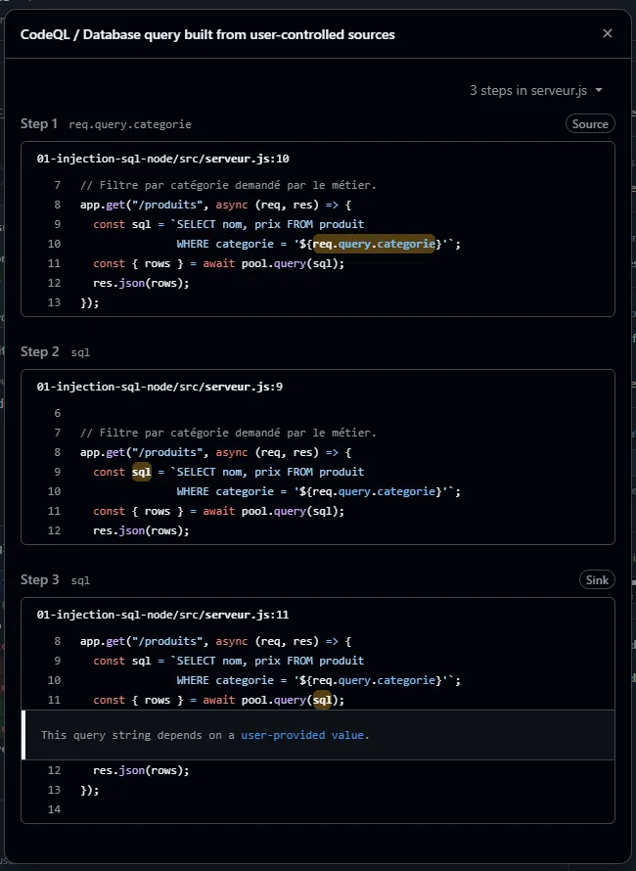Image resolution: width=636 pixels, height=871 pixels.
Task: Click the sql label beside Step 3
Action: click(x=80, y=580)
